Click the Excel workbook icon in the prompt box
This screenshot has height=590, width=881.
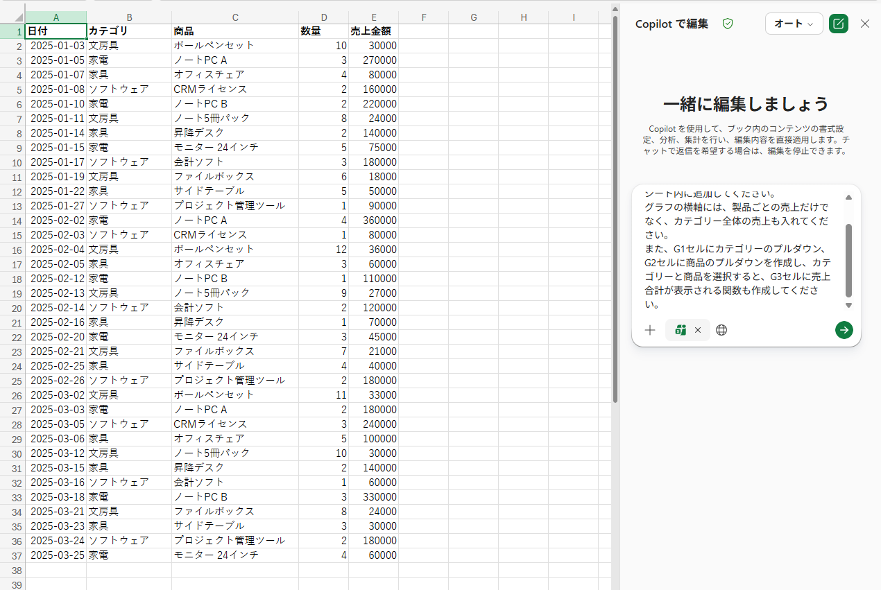(x=681, y=330)
